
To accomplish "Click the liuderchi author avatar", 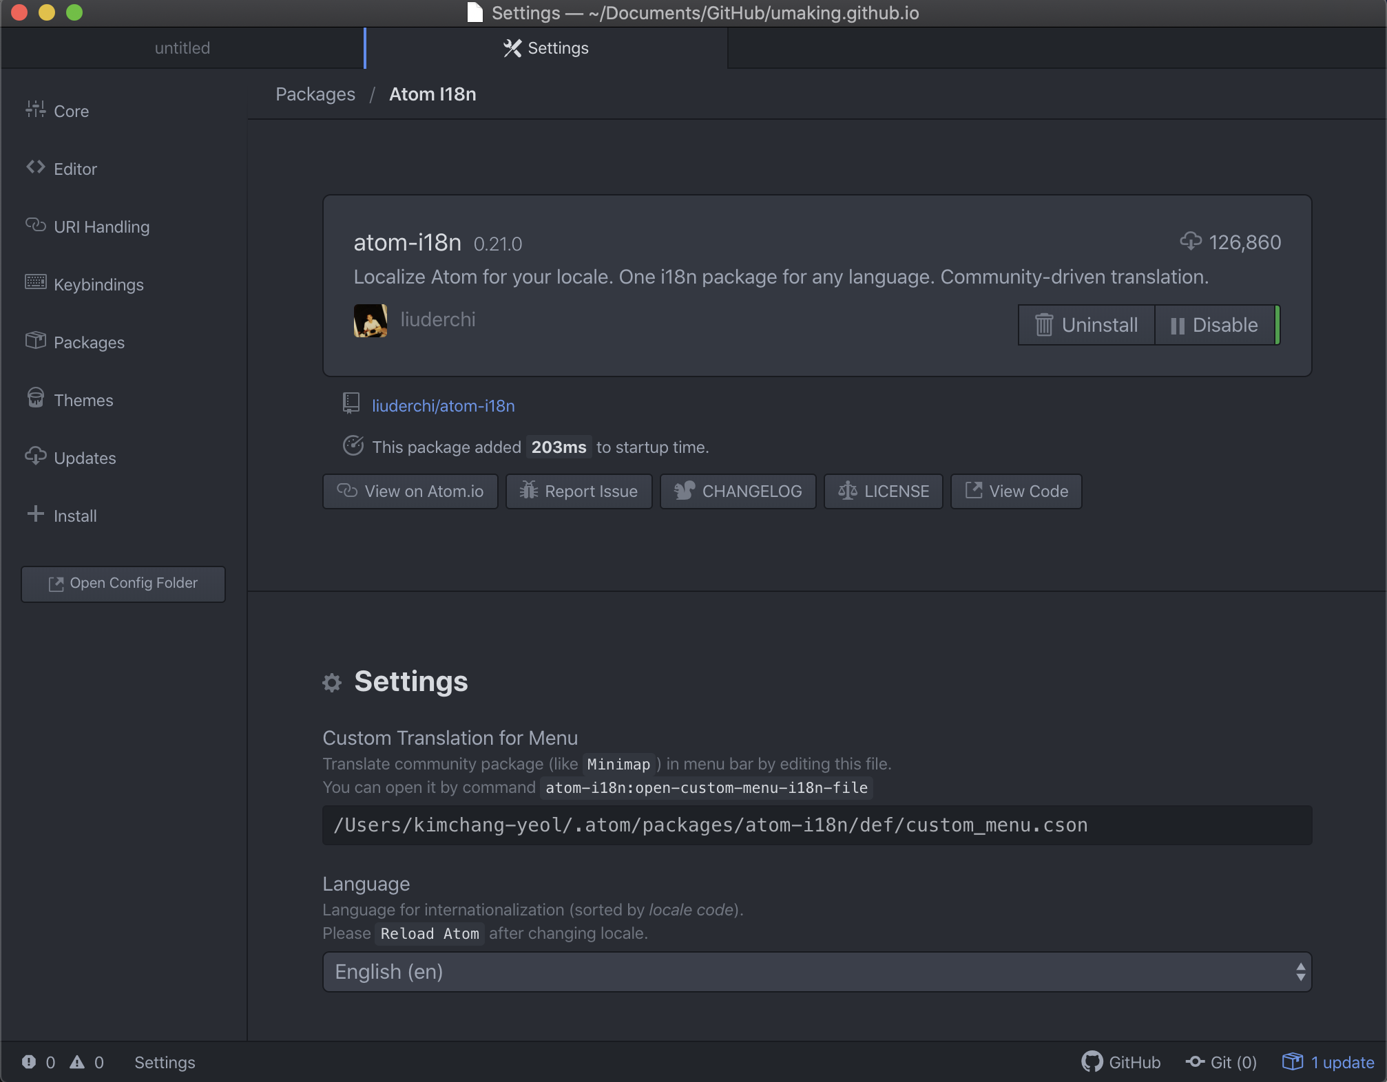I will click(x=371, y=321).
